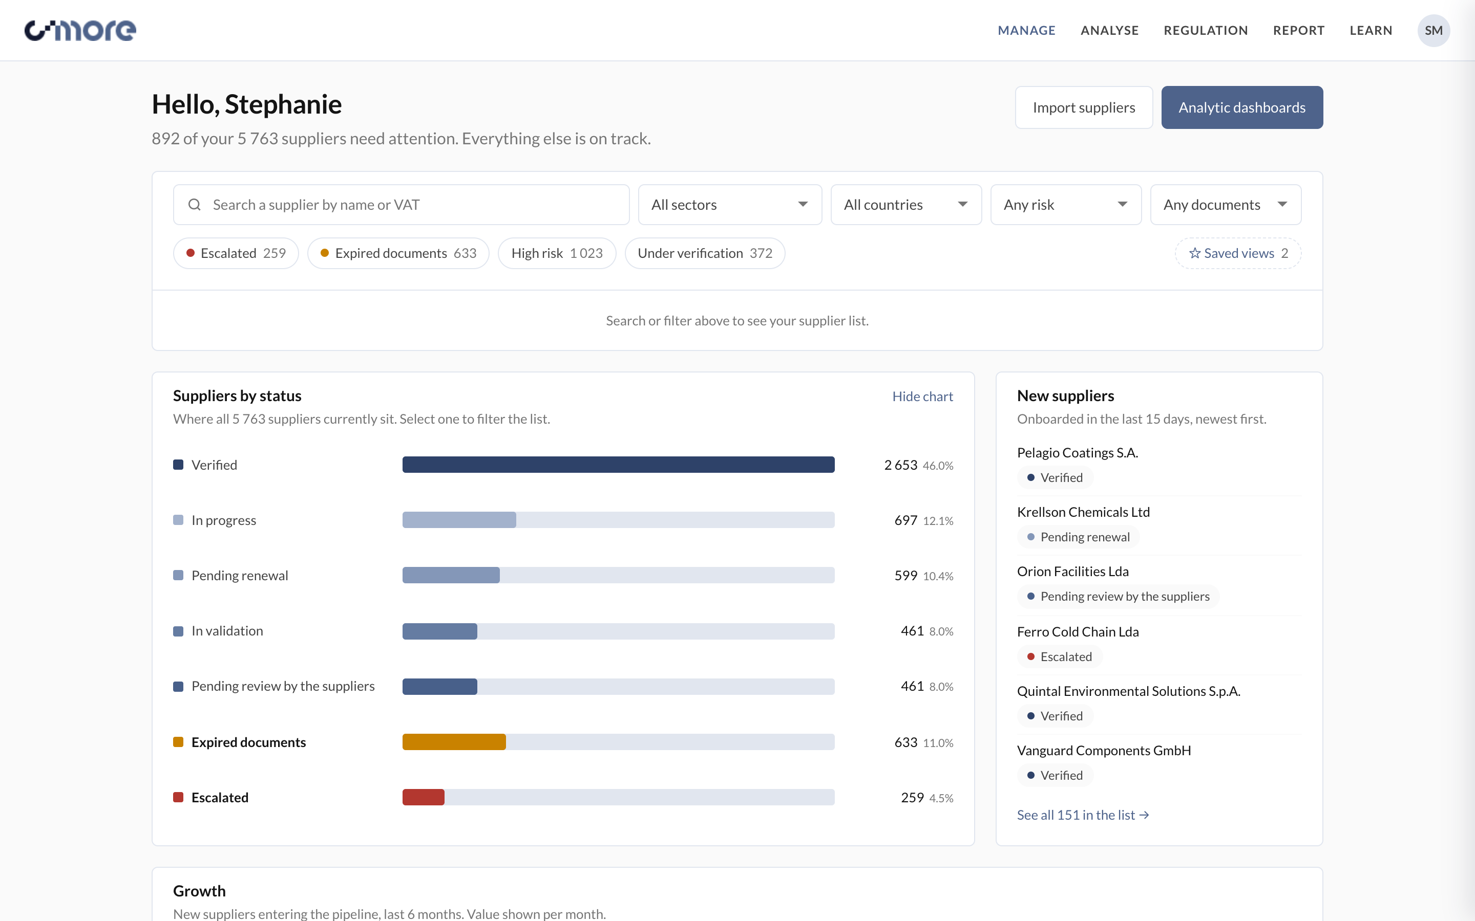Toggle the Escalated 259 filter chip

(236, 253)
